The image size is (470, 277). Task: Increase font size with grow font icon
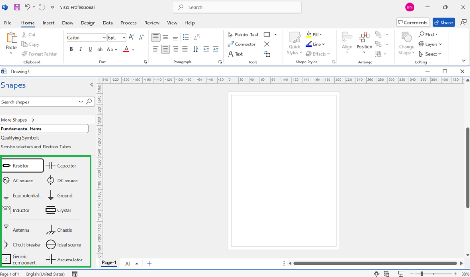click(131, 38)
